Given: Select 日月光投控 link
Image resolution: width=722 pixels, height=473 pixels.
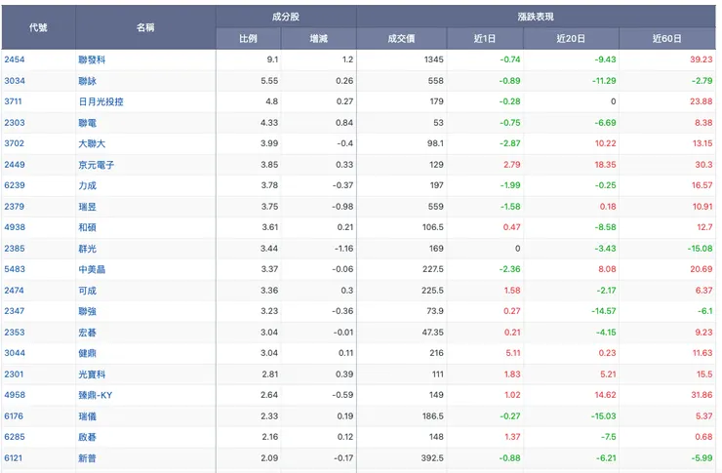Looking at the screenshot, I should [x=100, y=101].
